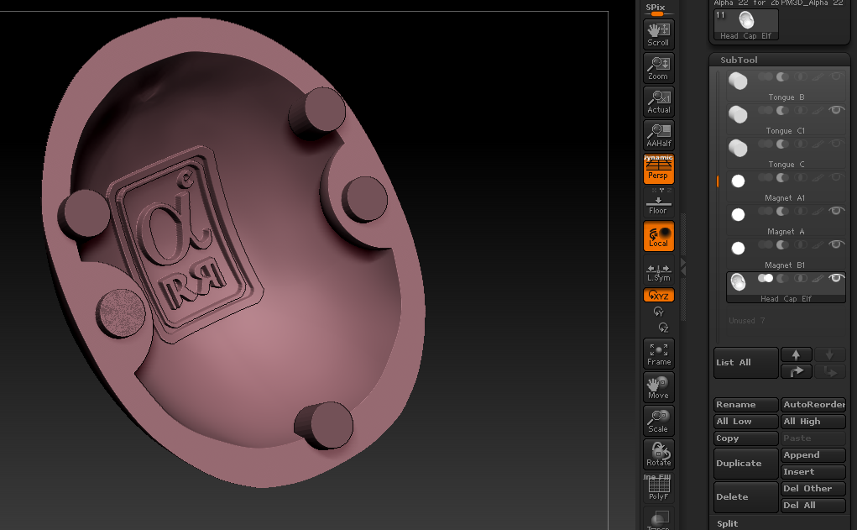Adjust the SPix slider
857x530 pixels.
(659, 9)
